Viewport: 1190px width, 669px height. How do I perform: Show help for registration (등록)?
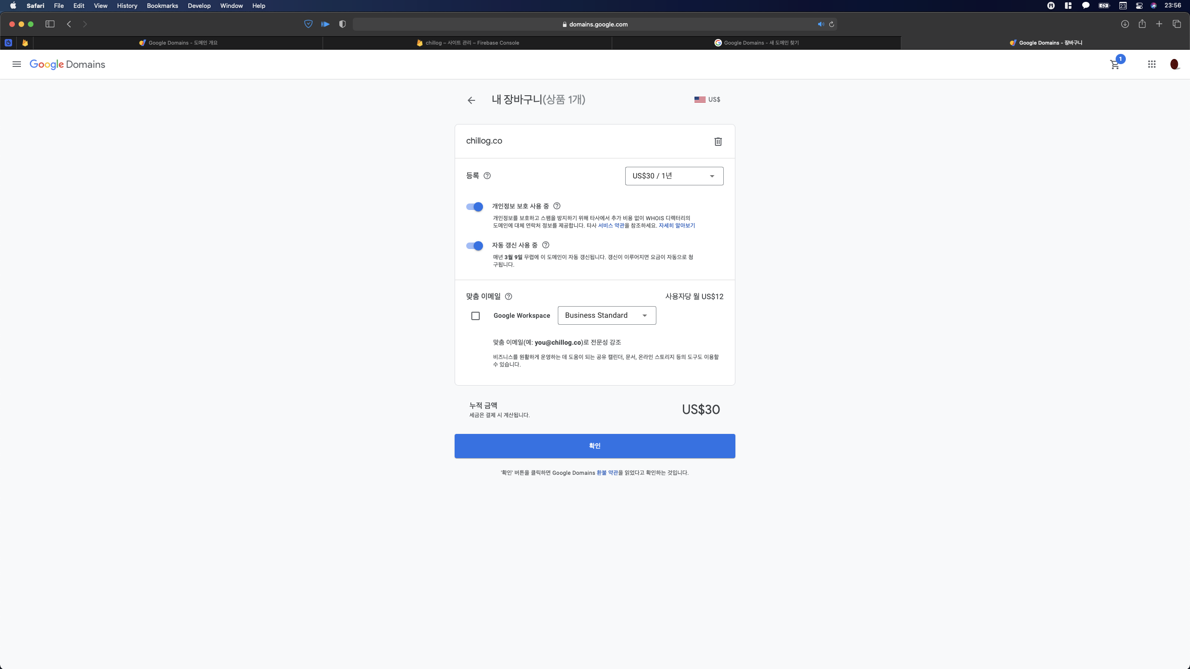pos(487,176)
